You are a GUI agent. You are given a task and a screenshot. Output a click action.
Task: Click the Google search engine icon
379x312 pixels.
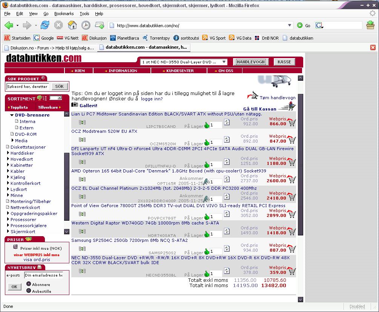(x=319, y=25)
